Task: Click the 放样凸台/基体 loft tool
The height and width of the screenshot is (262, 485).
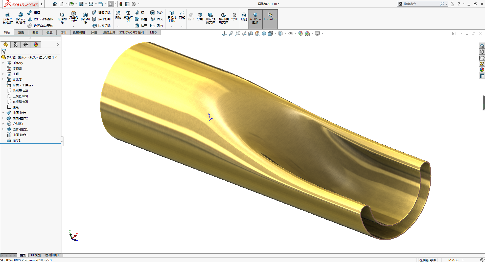Action: pos(40,19)
